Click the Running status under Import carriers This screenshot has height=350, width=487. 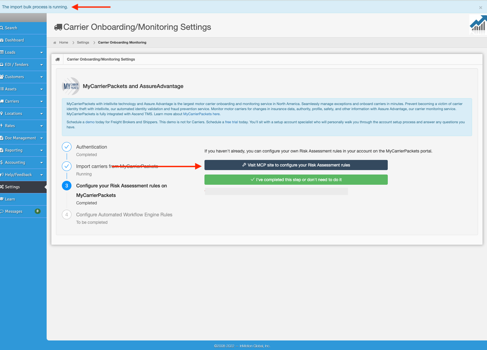[84, 174]
